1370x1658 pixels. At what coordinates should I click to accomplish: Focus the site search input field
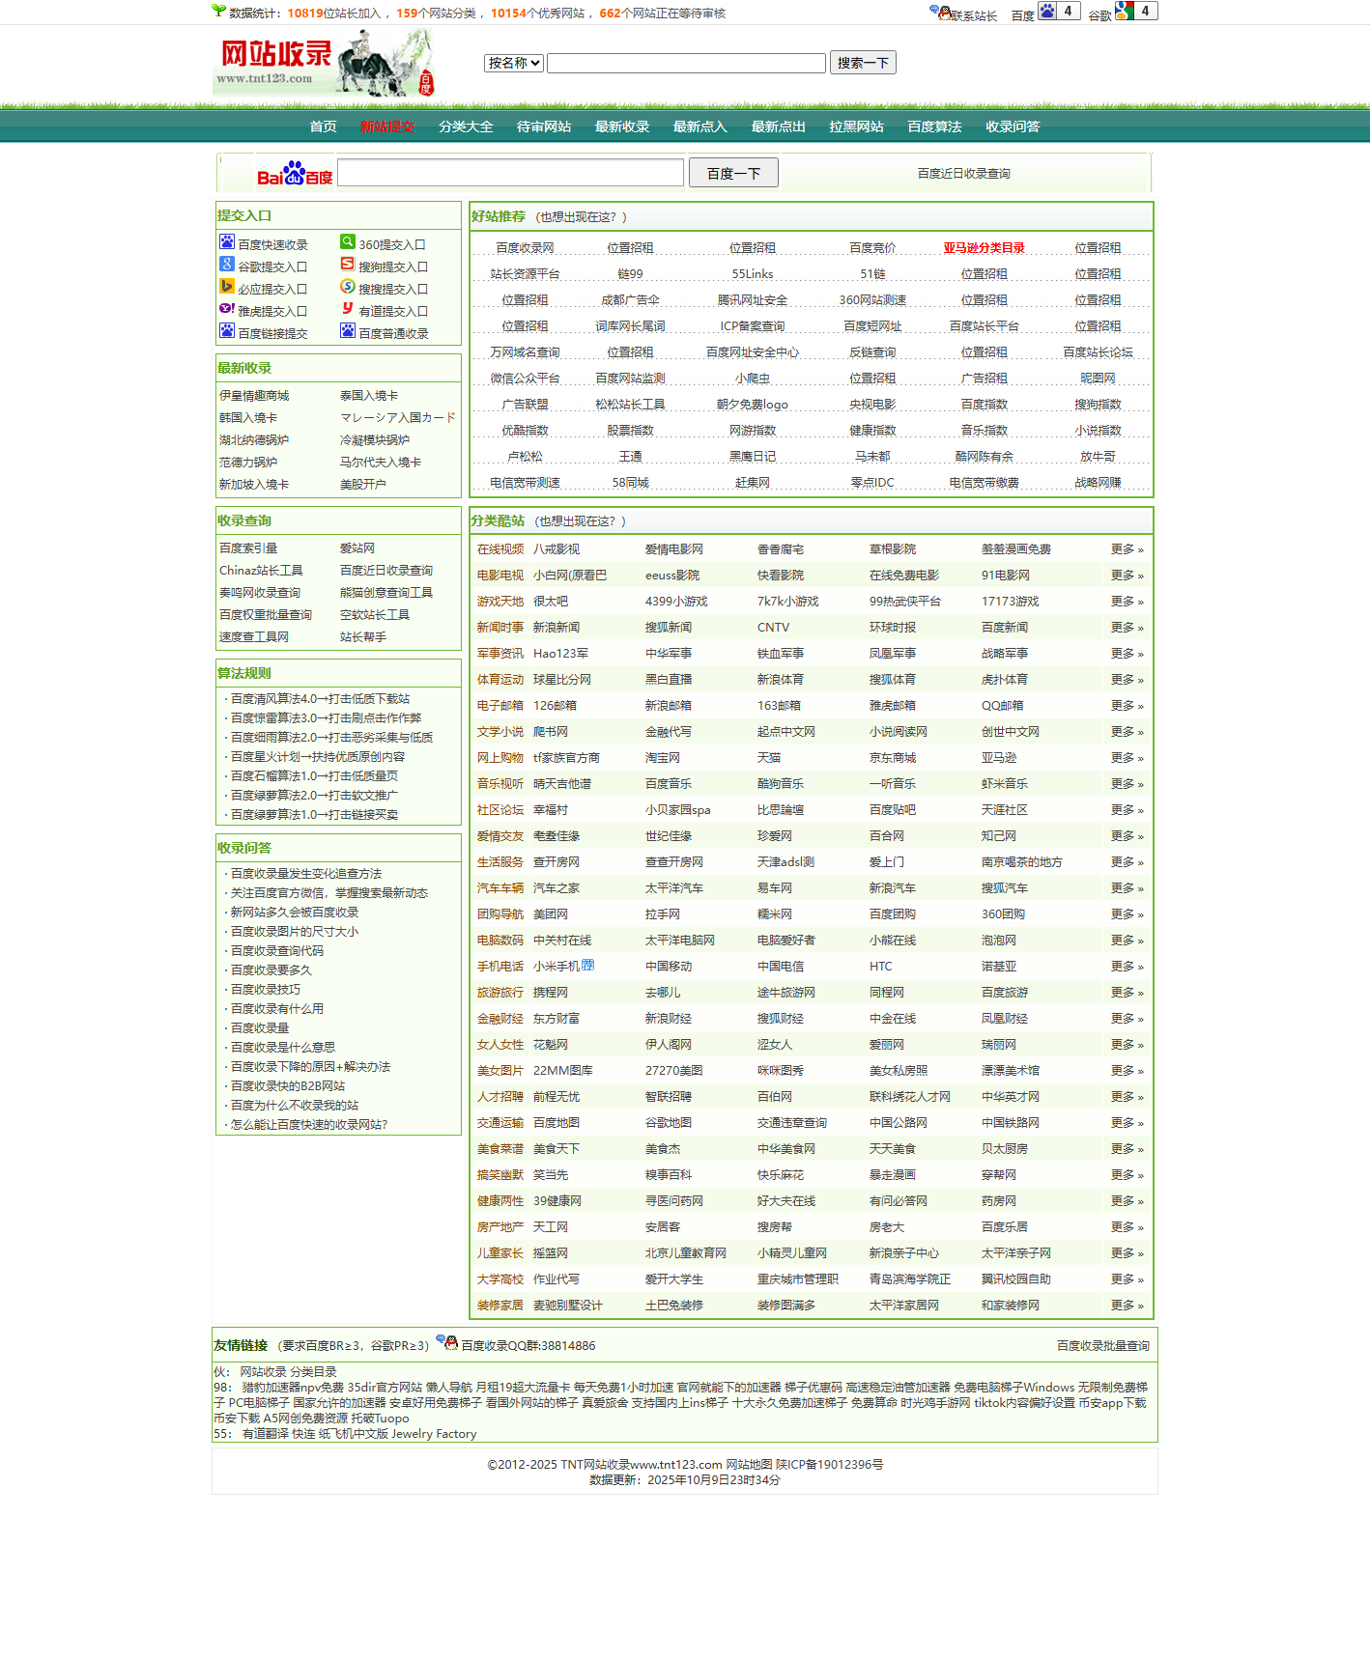tap(686, 63)
